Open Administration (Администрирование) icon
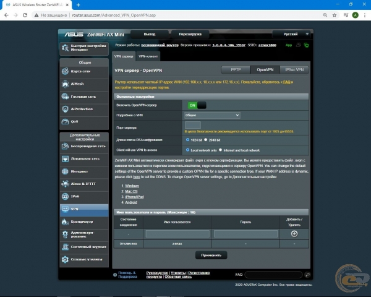 (x=65, y=235)
